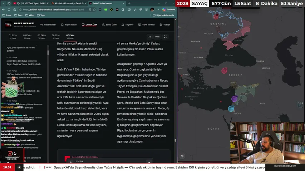Click the article page vertical scrollbar
Viewport: 305px width, 171px height.
click(x=175, y=140)
